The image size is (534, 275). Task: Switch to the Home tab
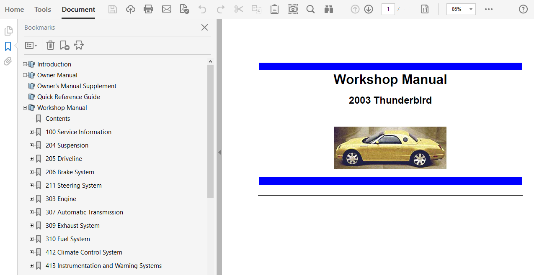[14, 9]
